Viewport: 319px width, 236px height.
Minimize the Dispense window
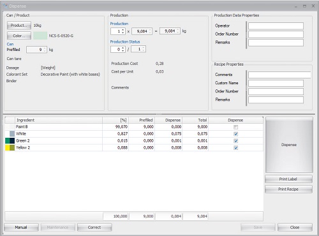(296, 6)
